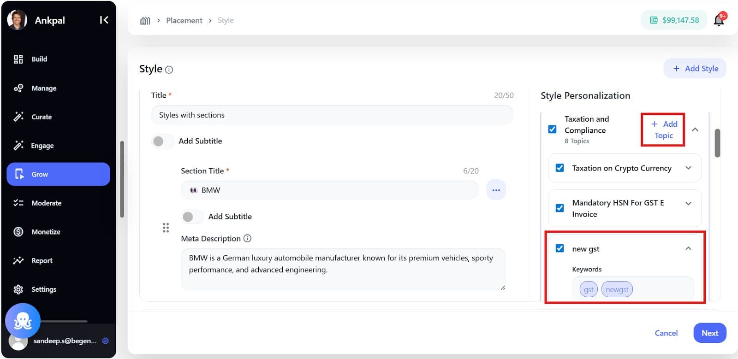Click the home icon in breadcrumb
This screenshot has width=738, height=359.
pyautogui.click(x=145, y=21)
